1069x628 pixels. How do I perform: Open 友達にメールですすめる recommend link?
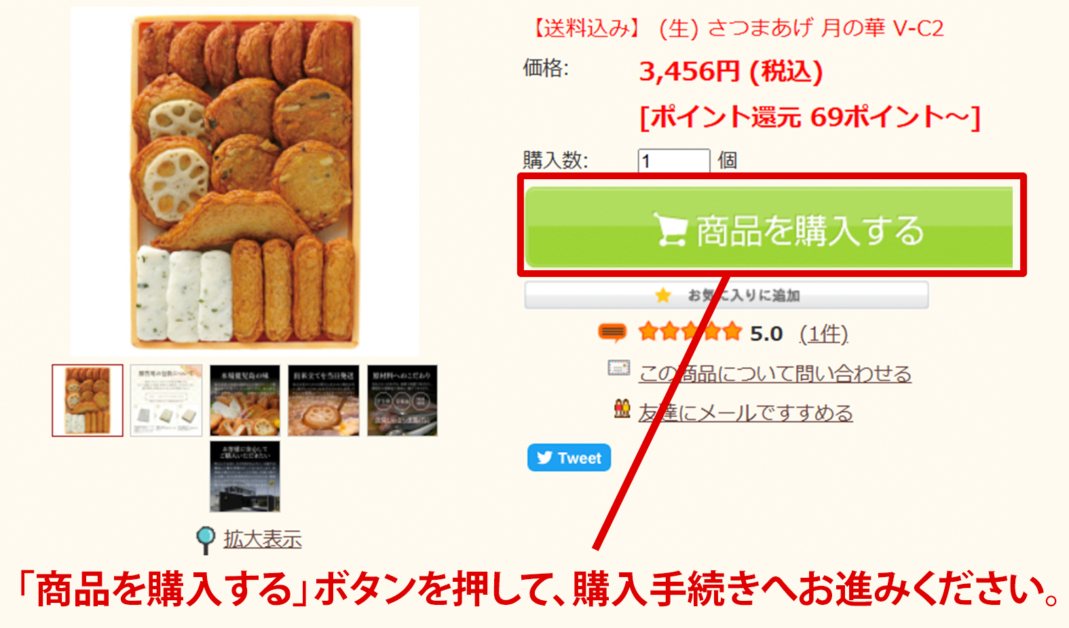coord(745,412)
